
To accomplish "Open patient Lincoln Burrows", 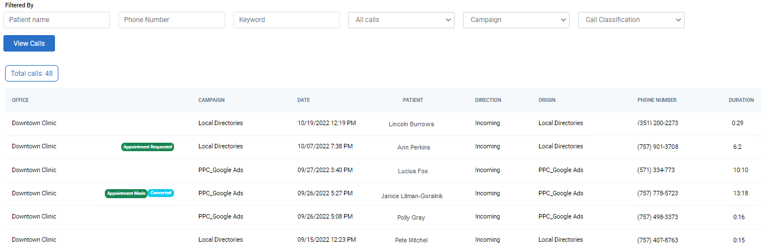I will [412, 124].
